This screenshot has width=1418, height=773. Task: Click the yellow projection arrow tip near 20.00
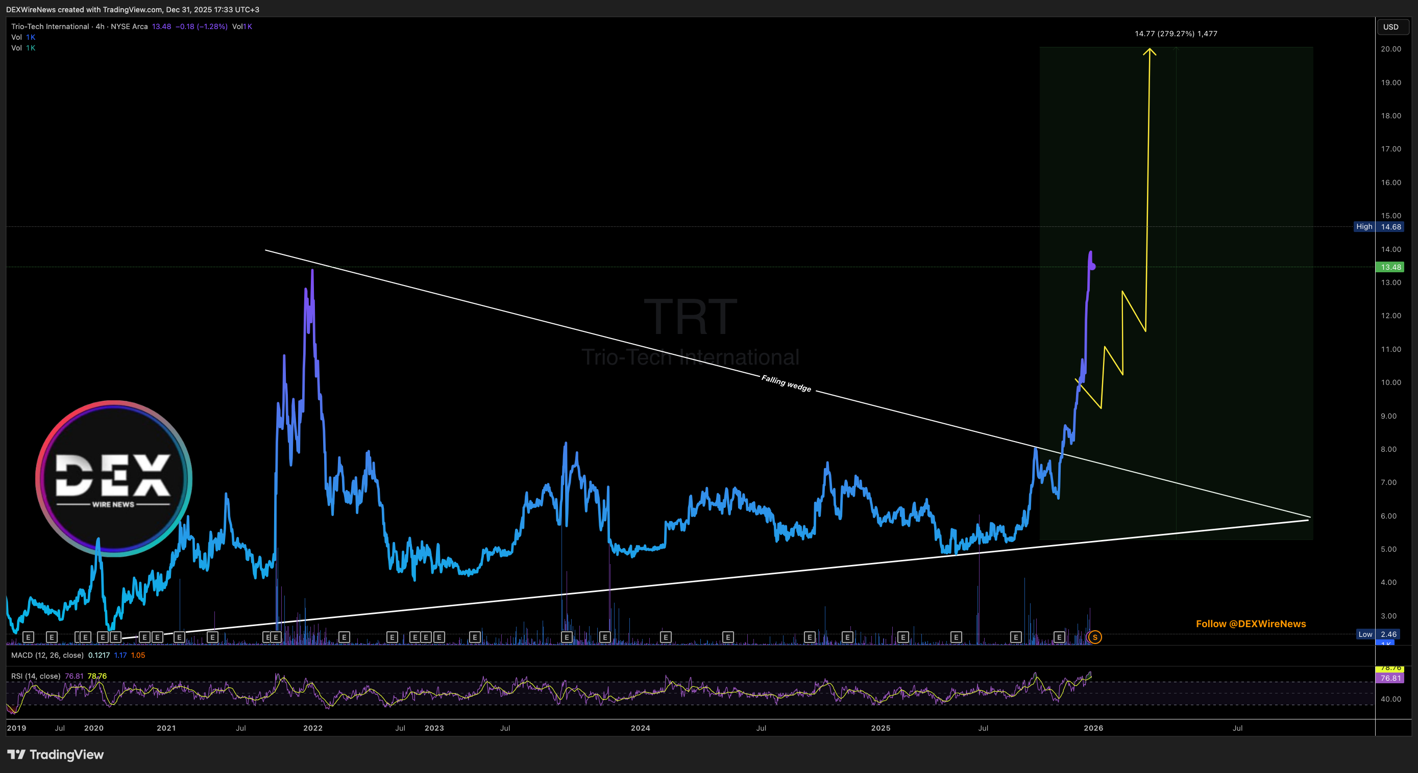[x=1150, y=50]
